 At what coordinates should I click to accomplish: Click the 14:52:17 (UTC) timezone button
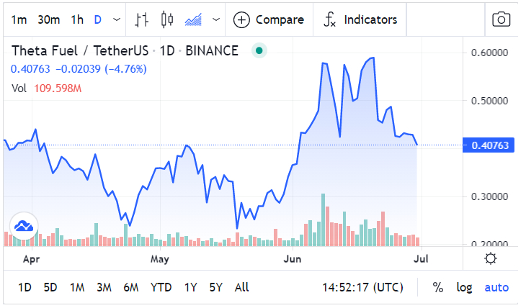pyautogui.click(x=362, y=287)
